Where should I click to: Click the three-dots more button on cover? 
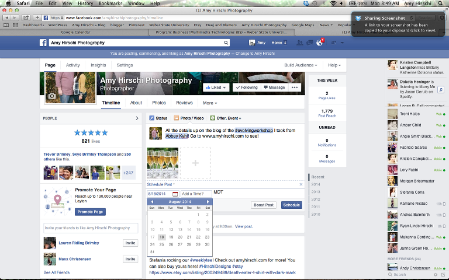[295, 87]
